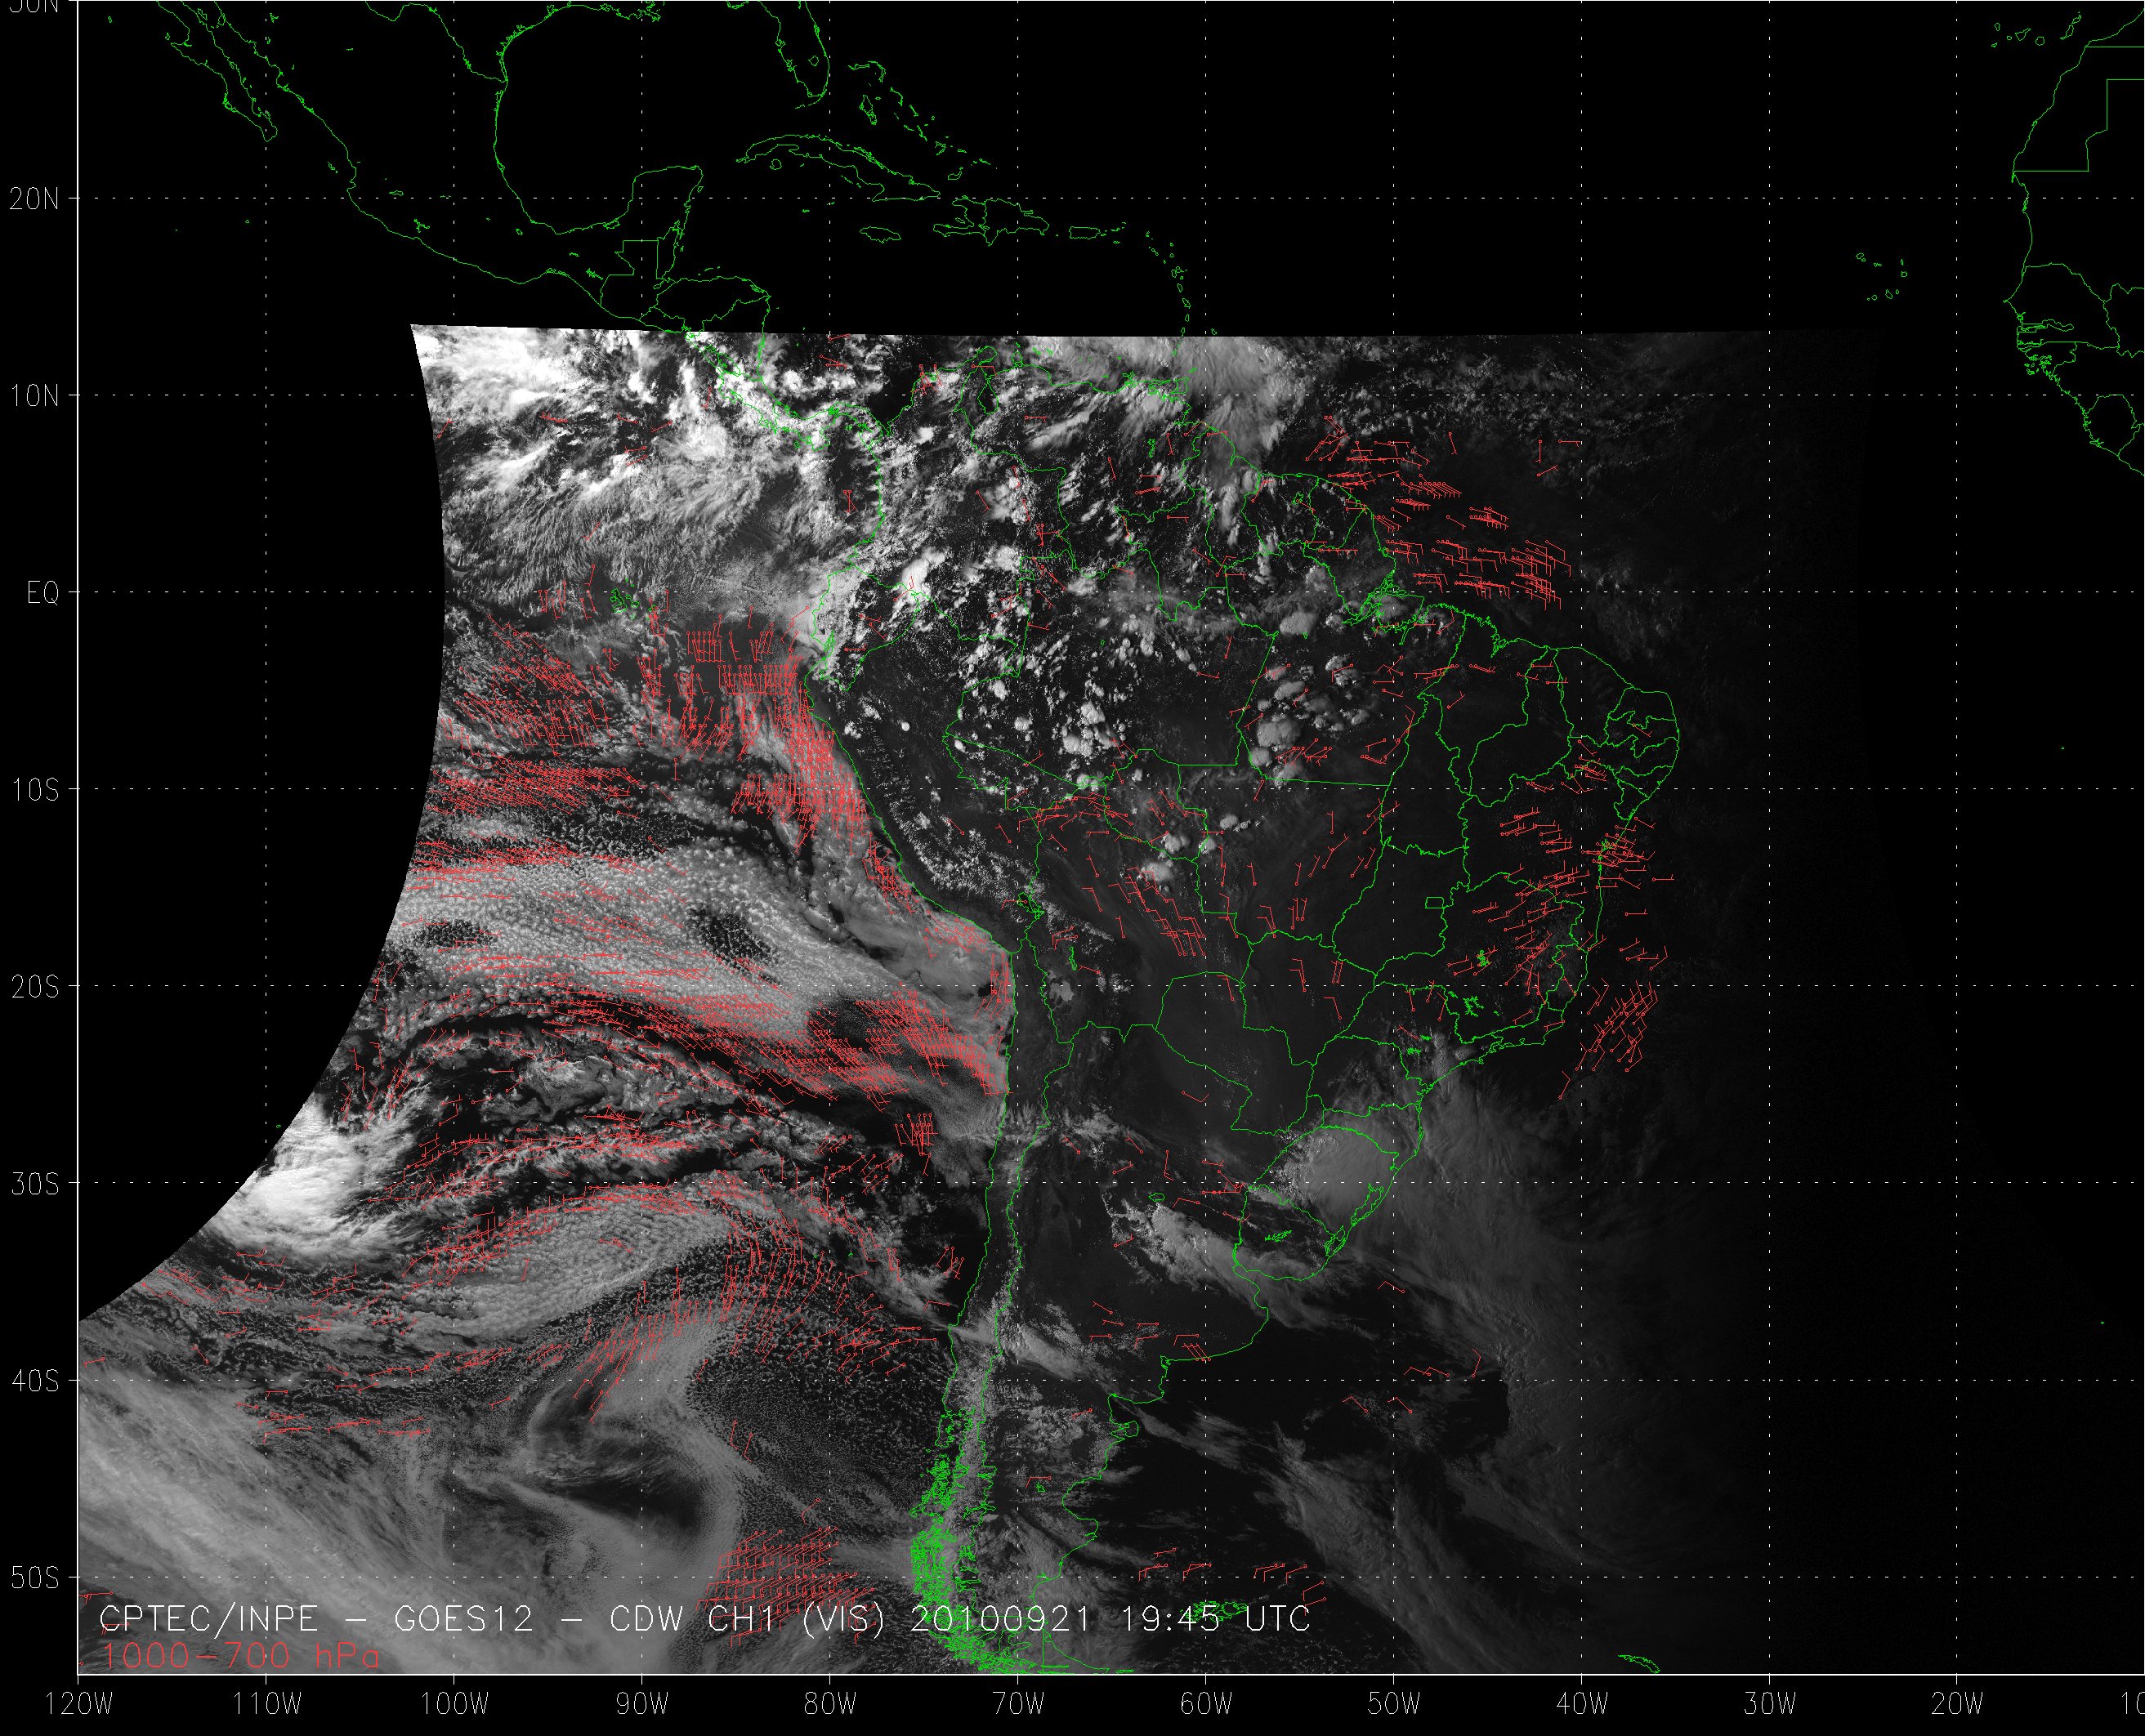Select the 80W longitude axis label

[x=830, y=1704]
